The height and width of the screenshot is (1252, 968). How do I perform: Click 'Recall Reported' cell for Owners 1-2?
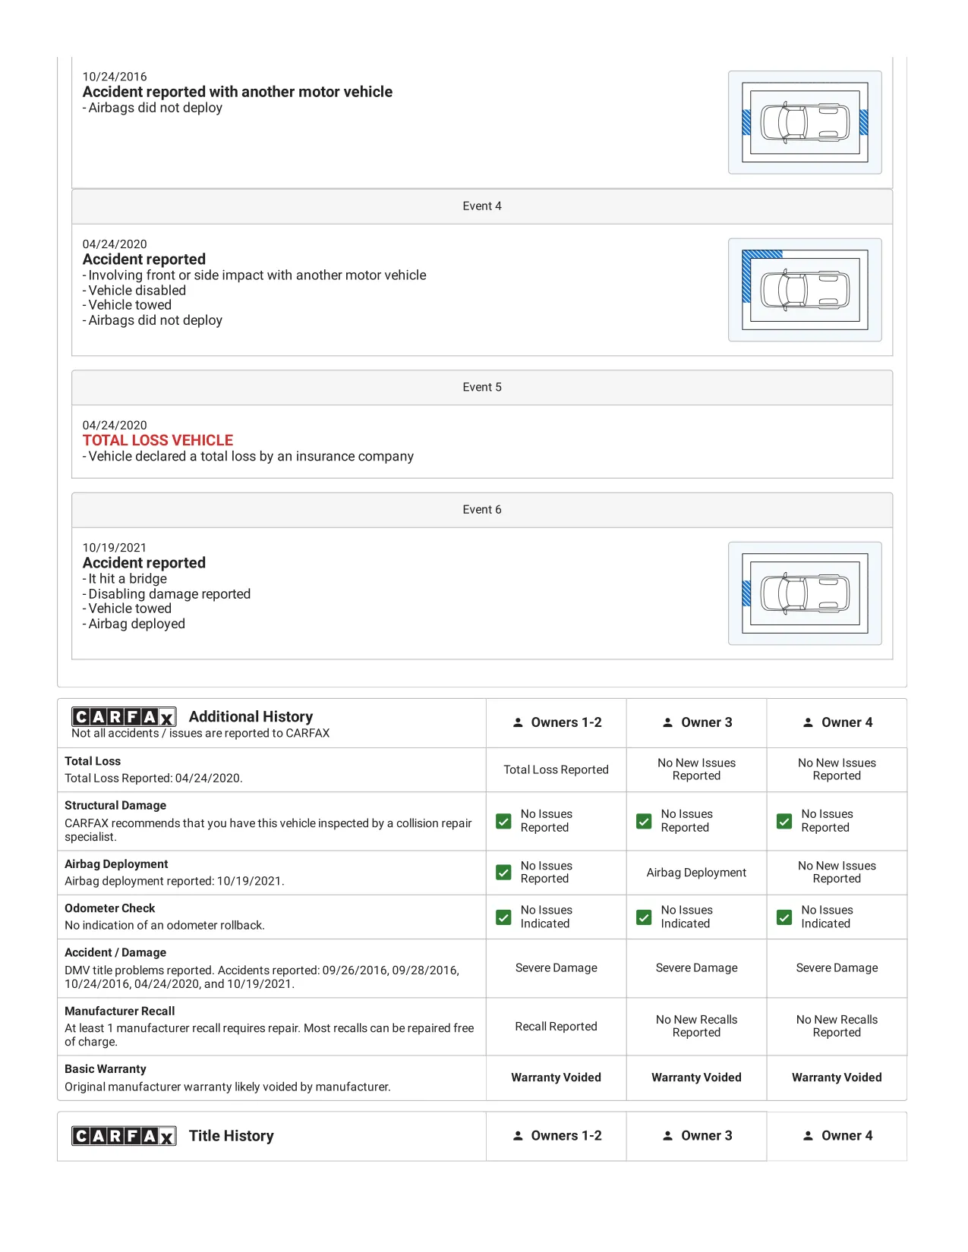pos(557,1027)
